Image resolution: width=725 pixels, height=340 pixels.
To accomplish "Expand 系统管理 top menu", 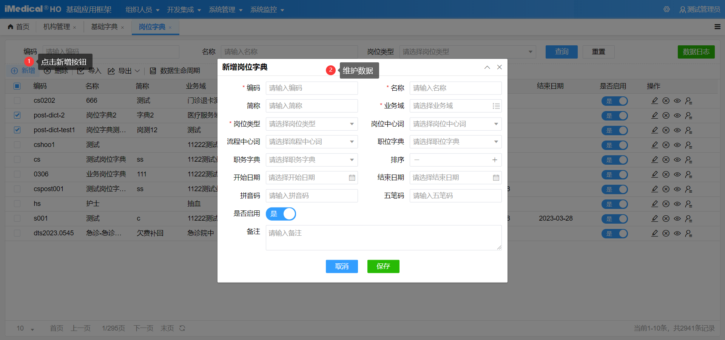I will (x=225, y=9).
